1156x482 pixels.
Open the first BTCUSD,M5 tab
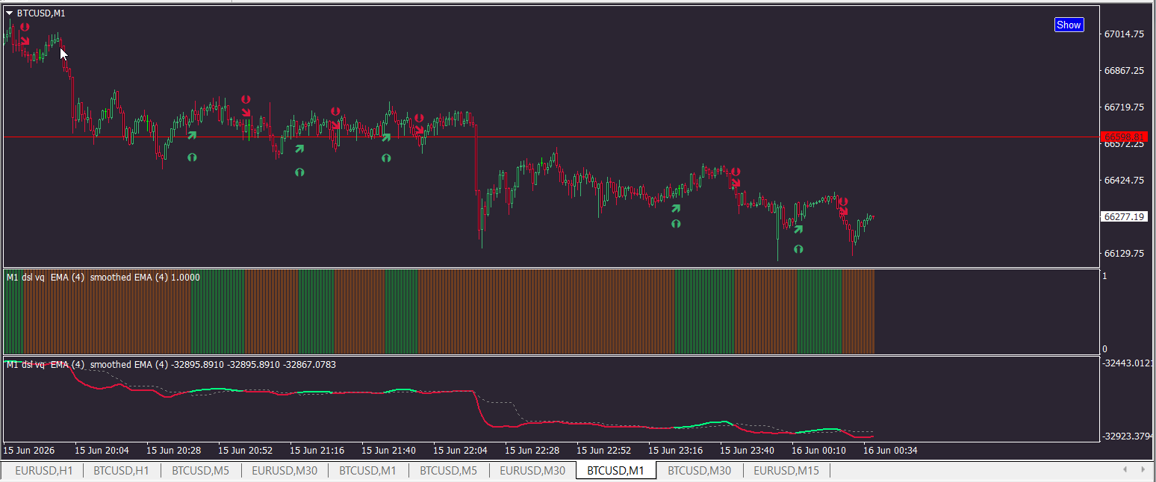201,471
